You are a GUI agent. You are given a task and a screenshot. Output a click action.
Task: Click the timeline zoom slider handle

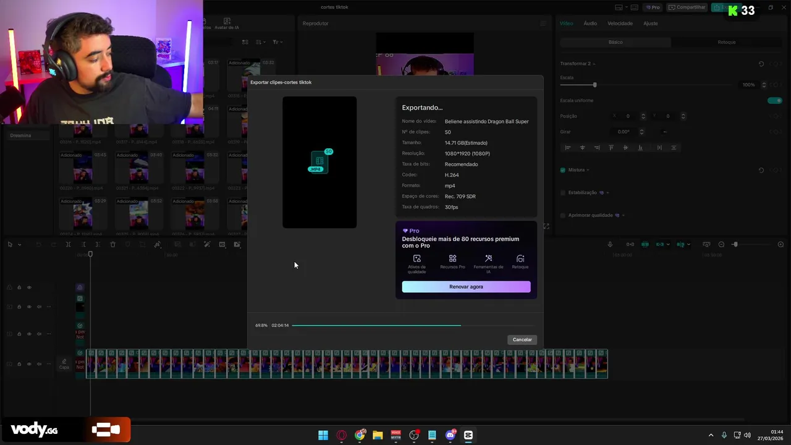(735, 245)
